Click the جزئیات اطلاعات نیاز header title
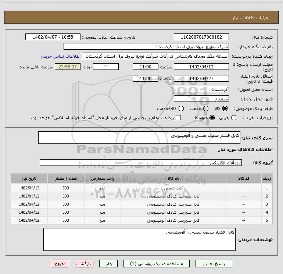Image resolution: width=283 pixels, height=274 pixels. [x=251, y=18]
